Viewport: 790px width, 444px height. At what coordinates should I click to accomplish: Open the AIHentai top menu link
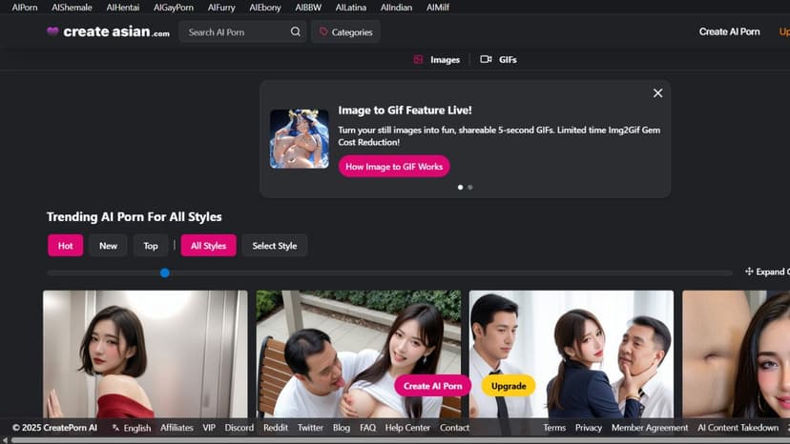coord(122,7)
